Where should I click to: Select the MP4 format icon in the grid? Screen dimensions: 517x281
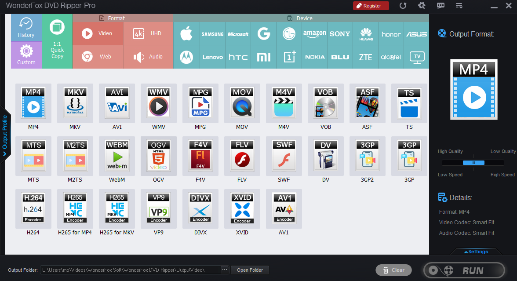click(x=33, y=103)
